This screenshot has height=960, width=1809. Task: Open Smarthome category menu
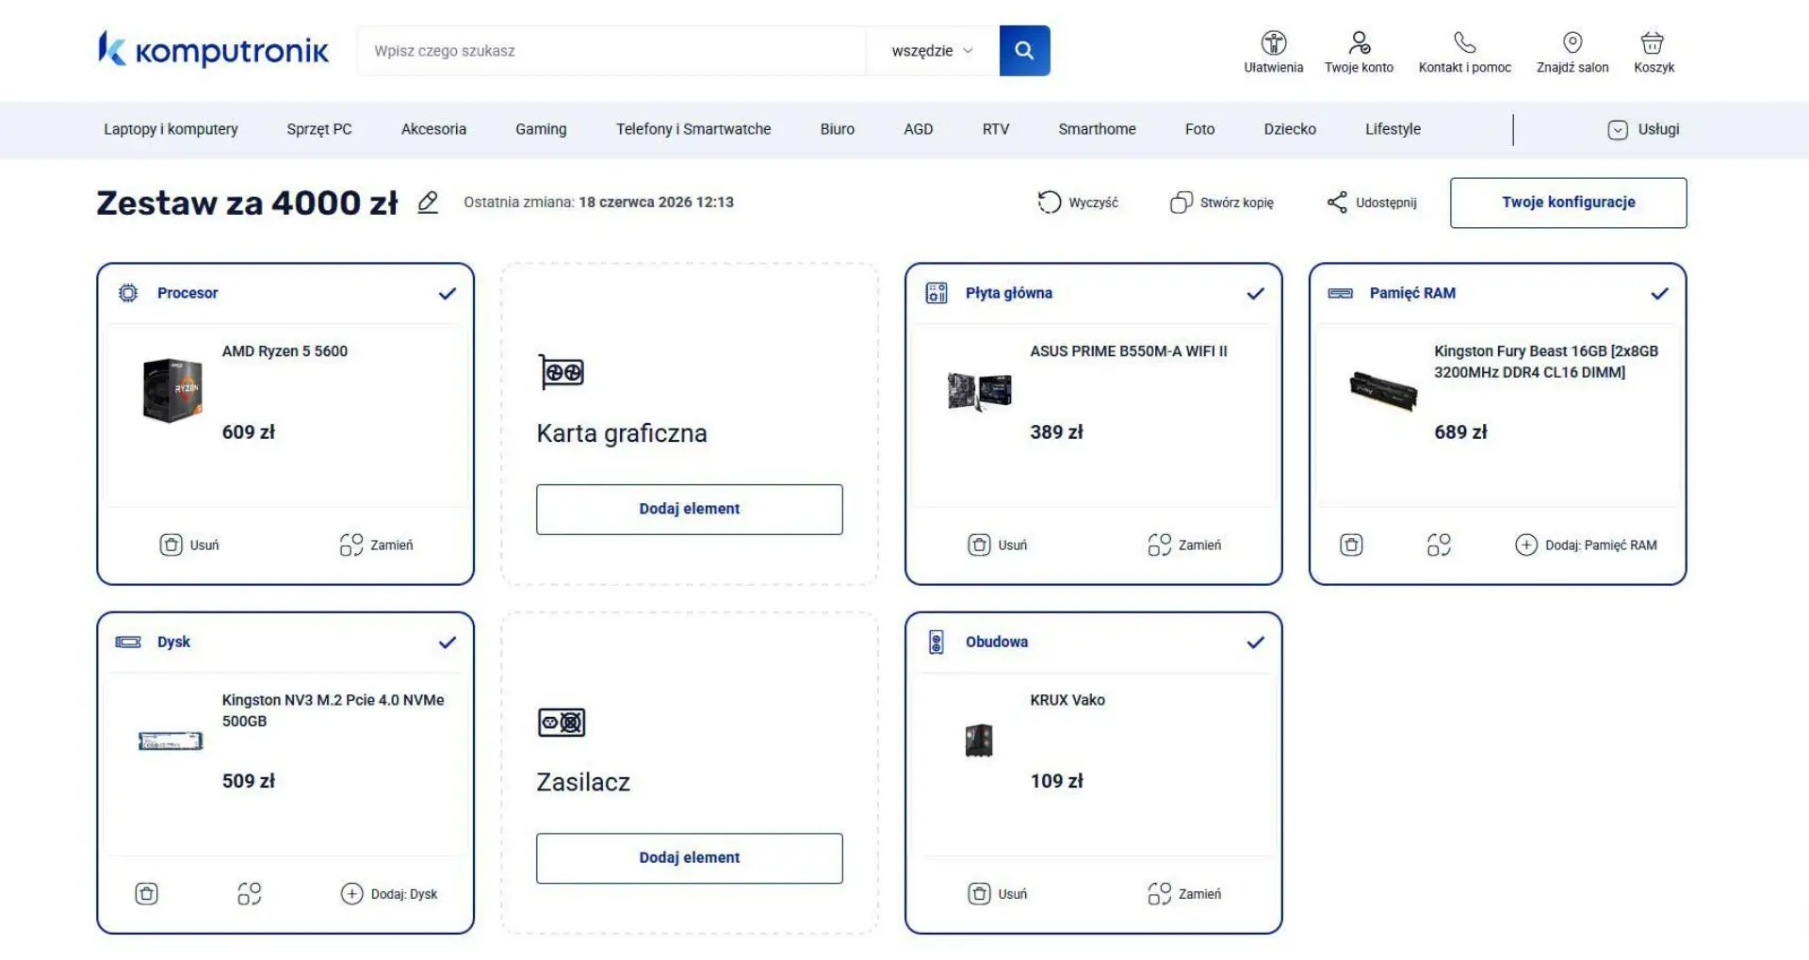coord(1097,129)
